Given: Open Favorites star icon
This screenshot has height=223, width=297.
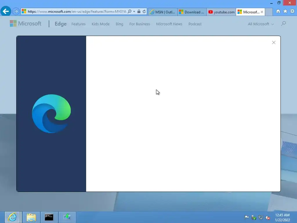Looking at the screenshot, I should [x=285, y=11].
